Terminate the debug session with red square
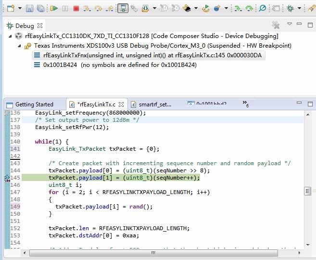 76,9
